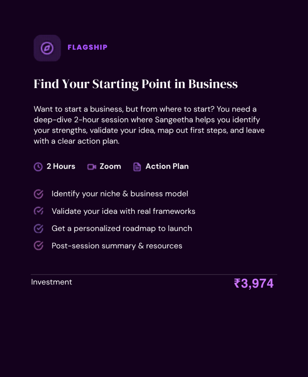
Task: Click the Action Plan label
Action: (x=167, y=166)
